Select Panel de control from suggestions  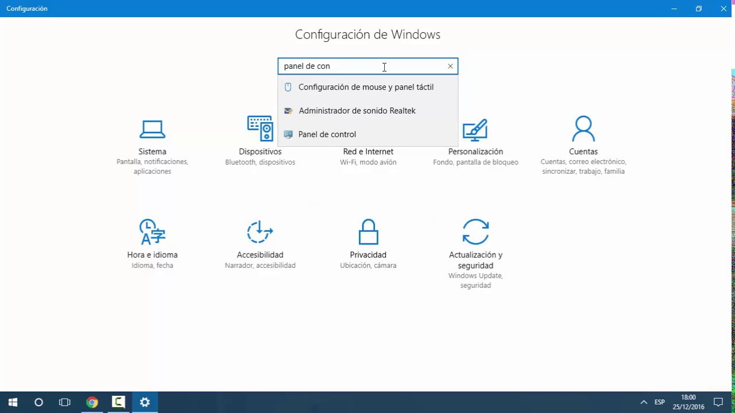click(x=327, y=134)
